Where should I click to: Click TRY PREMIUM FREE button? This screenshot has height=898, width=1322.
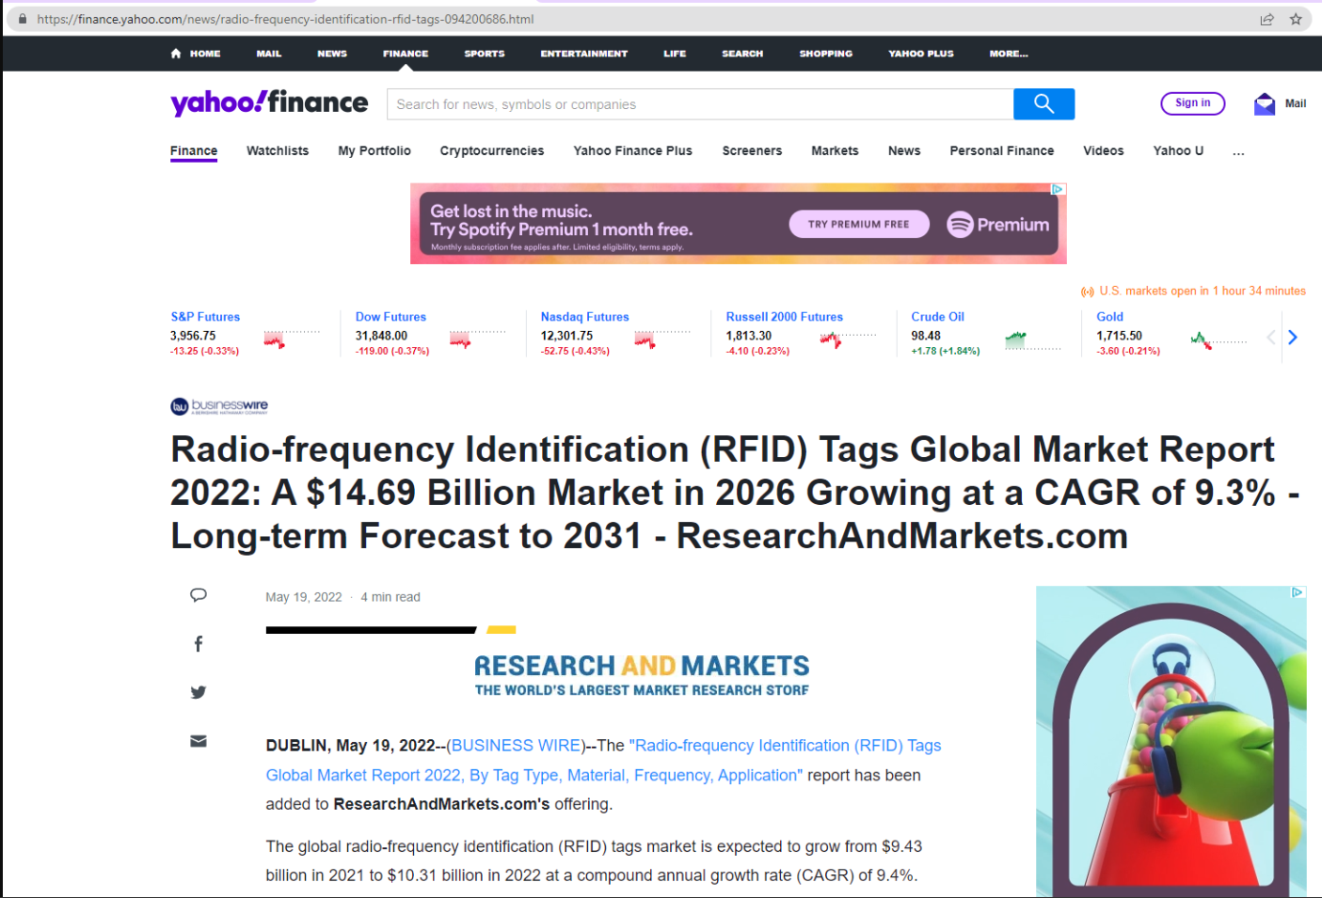[859, 225]
